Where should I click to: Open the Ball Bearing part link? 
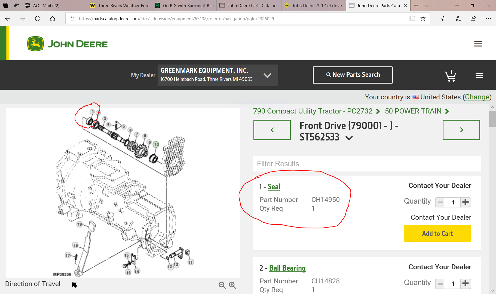(287, 268)
